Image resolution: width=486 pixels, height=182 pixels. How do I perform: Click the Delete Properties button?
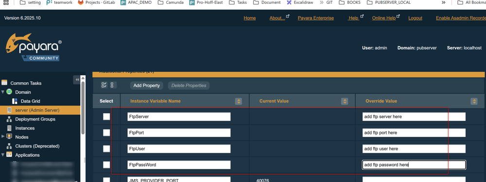(x=189, y=85)
